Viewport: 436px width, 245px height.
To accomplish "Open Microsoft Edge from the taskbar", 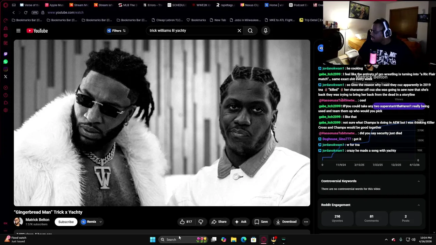I will pyautogui.click(x=244, y=240).
